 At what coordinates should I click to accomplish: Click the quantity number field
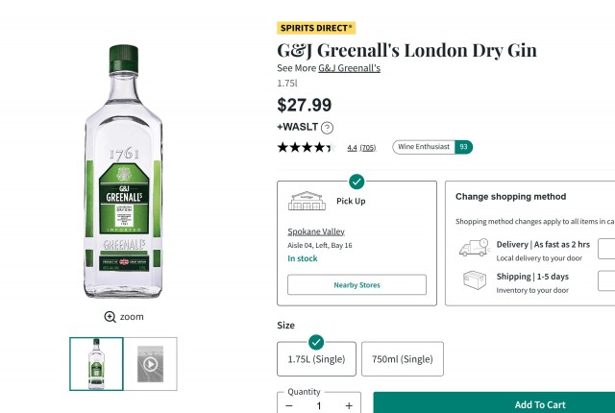click(318, 405)
